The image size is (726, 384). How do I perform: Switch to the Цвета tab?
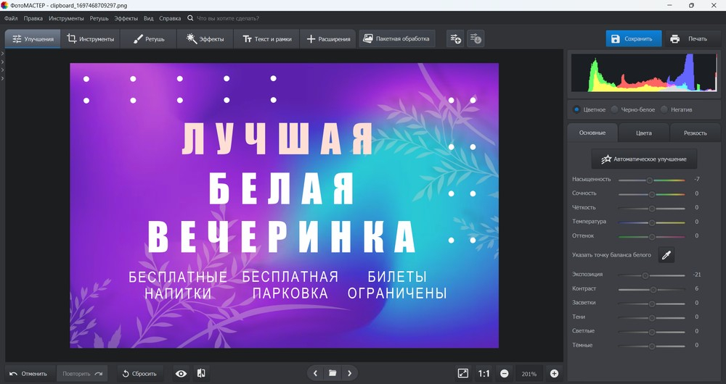coord(643,133)
